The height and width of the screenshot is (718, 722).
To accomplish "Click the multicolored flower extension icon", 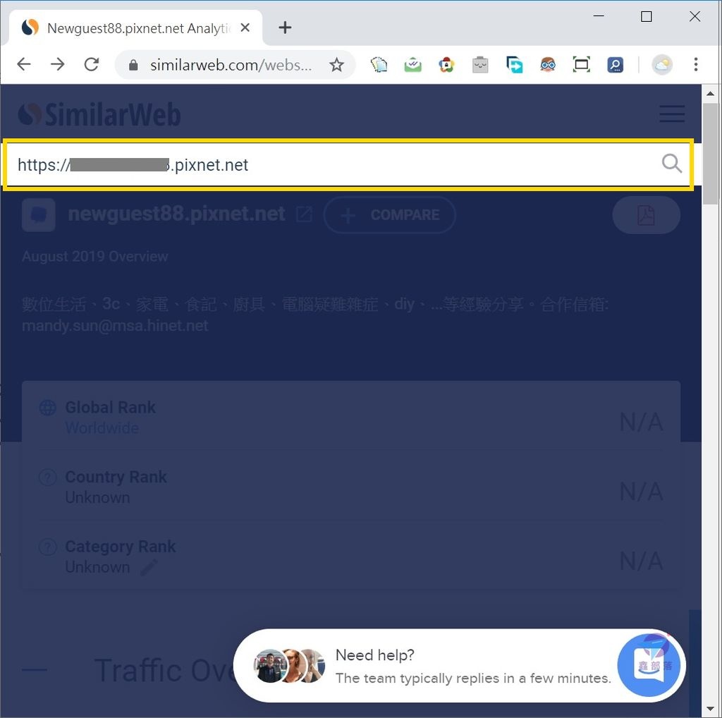I will (x=446, y=65).
